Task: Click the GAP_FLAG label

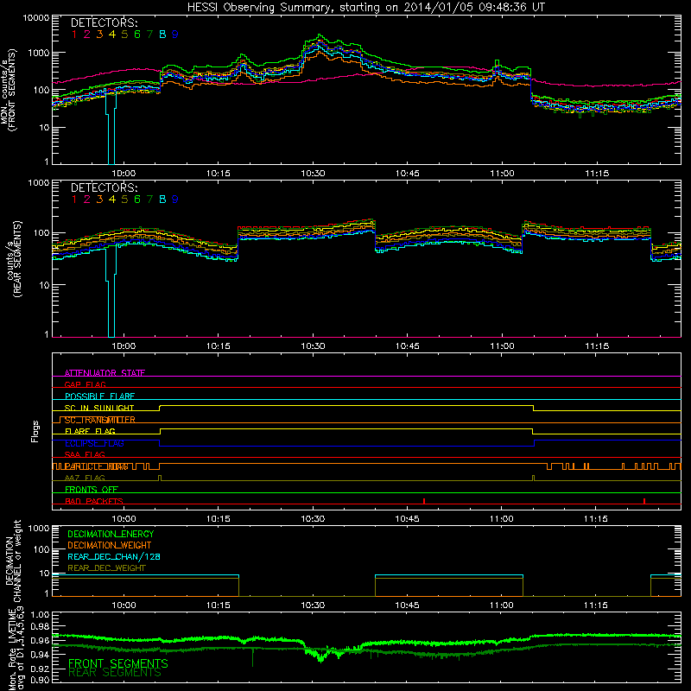Action: tap(85, 384)
